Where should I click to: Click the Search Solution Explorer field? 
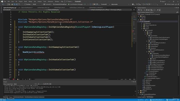pos(157,12)
